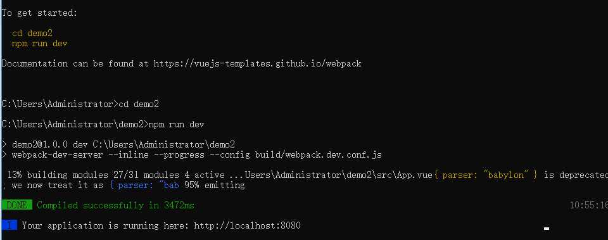This screenshot has width=608, height=240.
Task: Click the webpack-dev-server command line
Action: (x=191, y=155)
